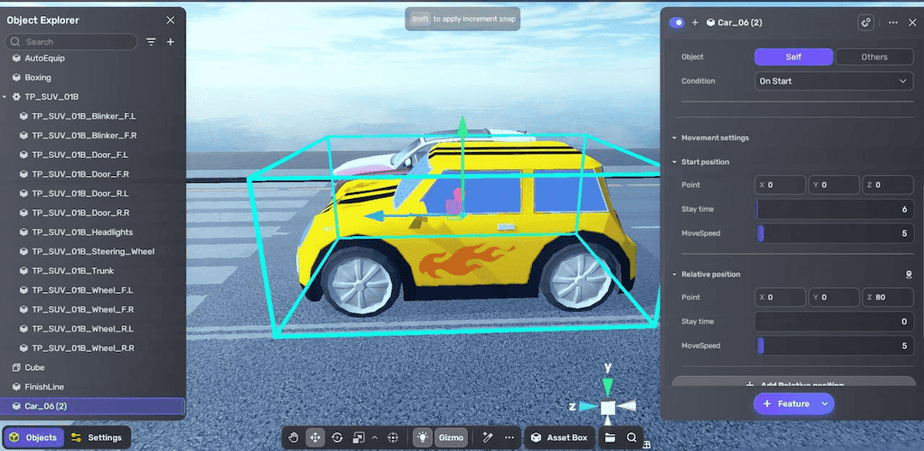Image resolution: width=924 pixels, height=451 pixels.
Task: Activate the move tool in bottom toolbar
Action: (315, 437)
